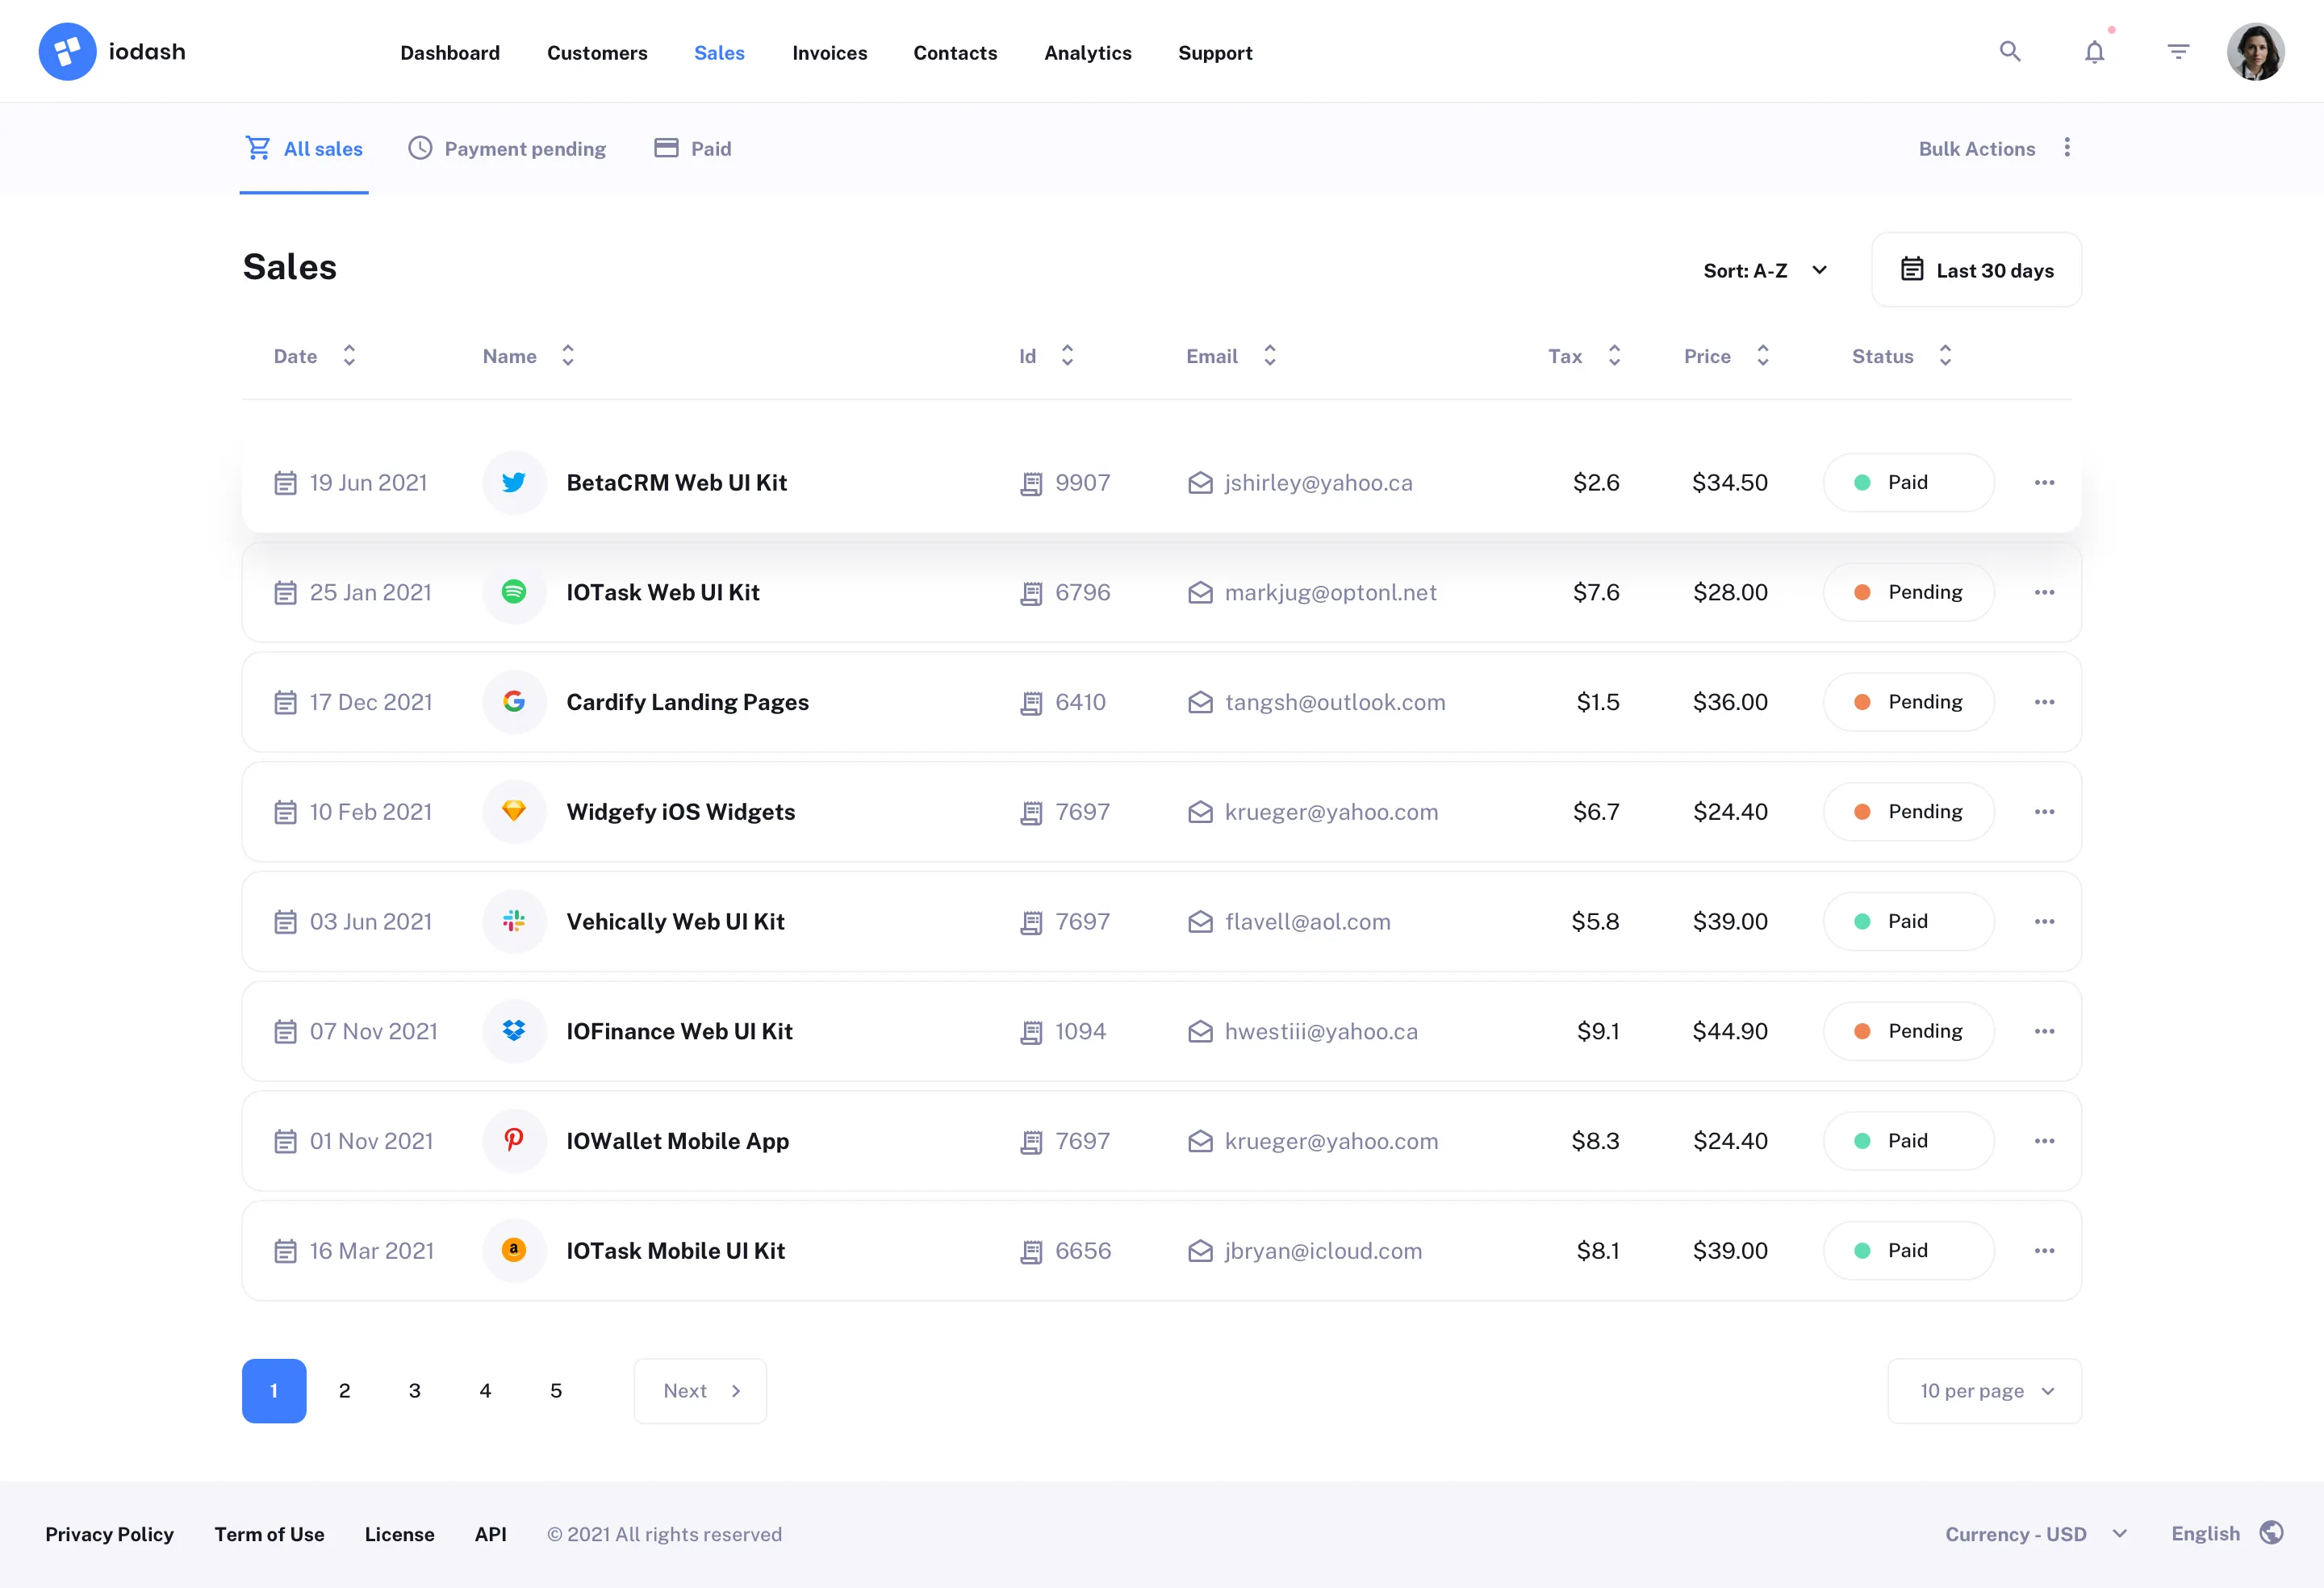
Task: Click the iodash logo icon
Action: point(67,50)
